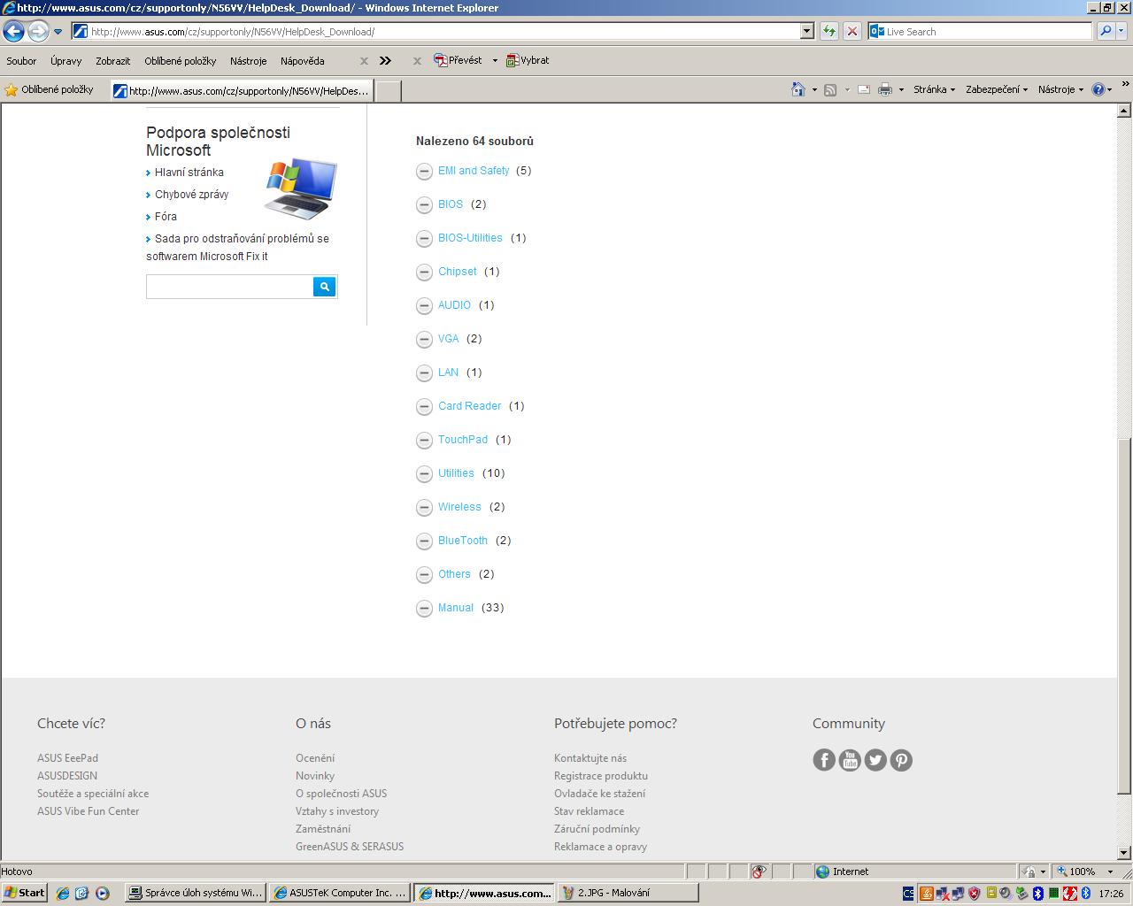Toggle the VGA category circle

424,340
